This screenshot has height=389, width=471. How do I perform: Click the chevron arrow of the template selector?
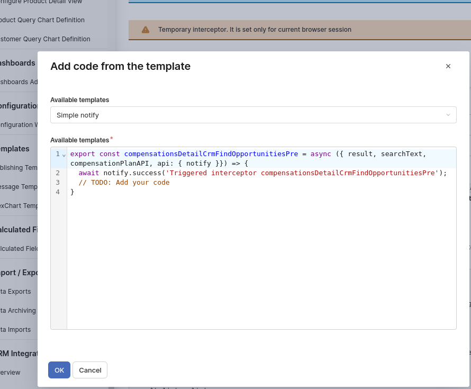click(x=448, y=115)
